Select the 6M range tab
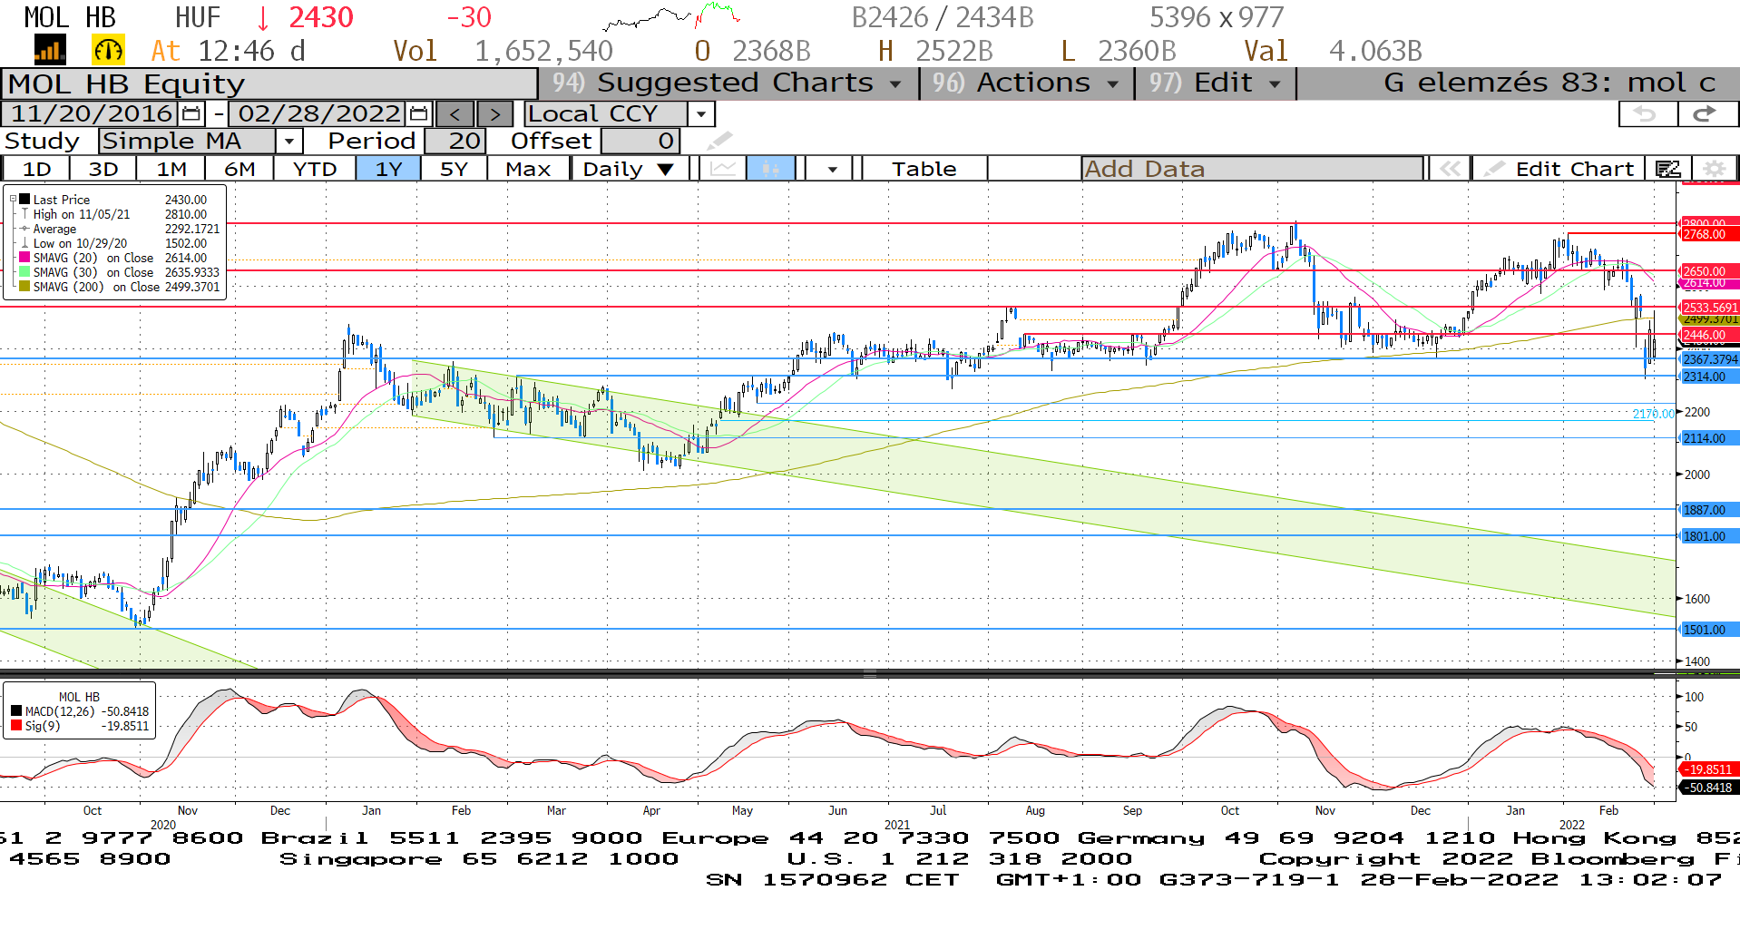1740x930 pixels. (239, 169)
